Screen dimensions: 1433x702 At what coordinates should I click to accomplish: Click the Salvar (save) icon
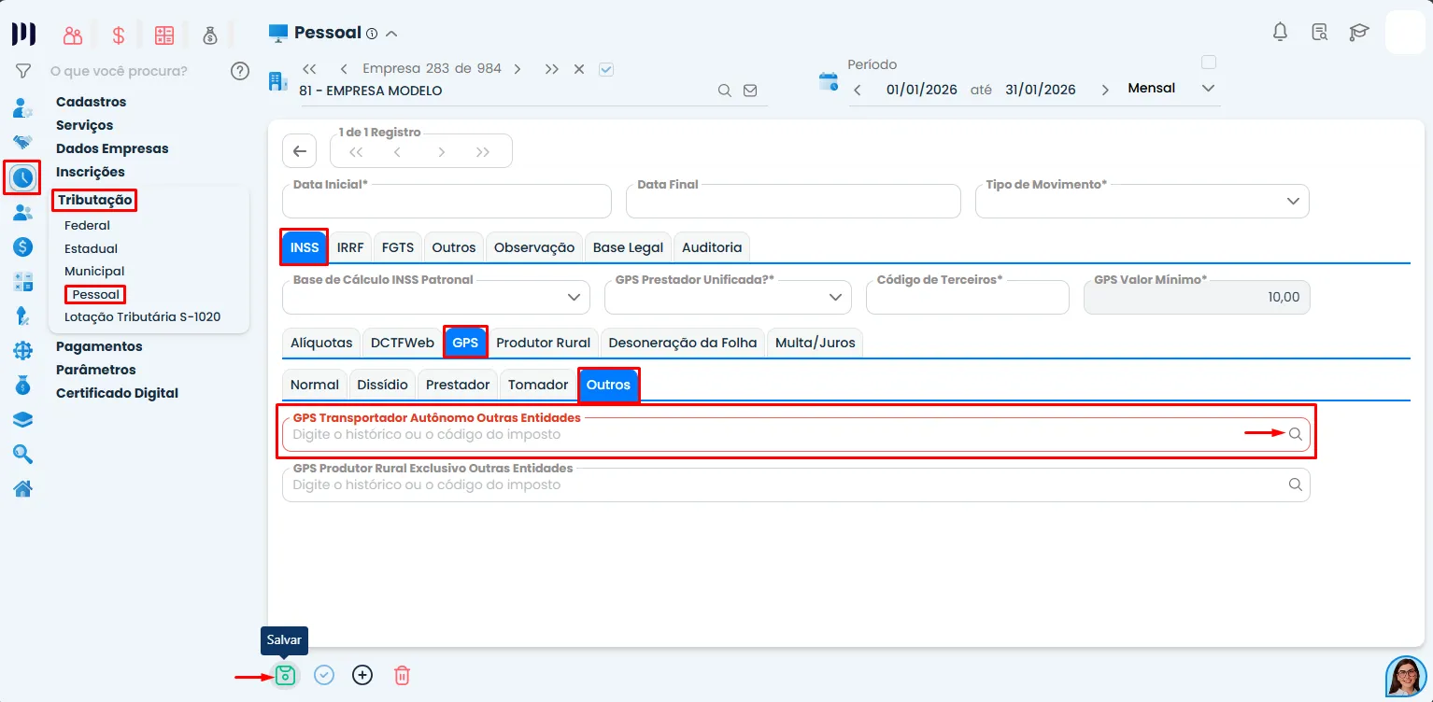point(285,675)
